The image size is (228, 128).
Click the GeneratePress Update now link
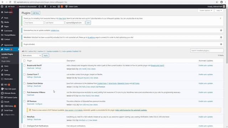[55, 31]
